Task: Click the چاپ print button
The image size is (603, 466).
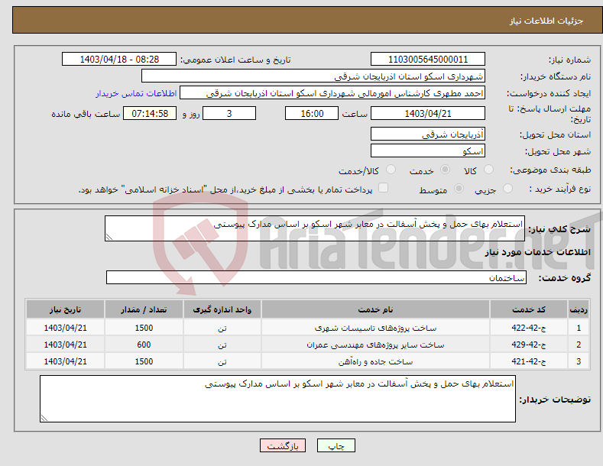Action: coord(336,445)
